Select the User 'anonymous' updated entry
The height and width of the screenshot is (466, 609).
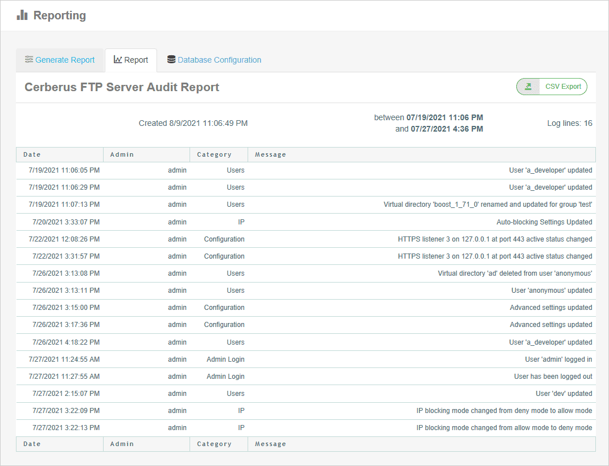304,291
